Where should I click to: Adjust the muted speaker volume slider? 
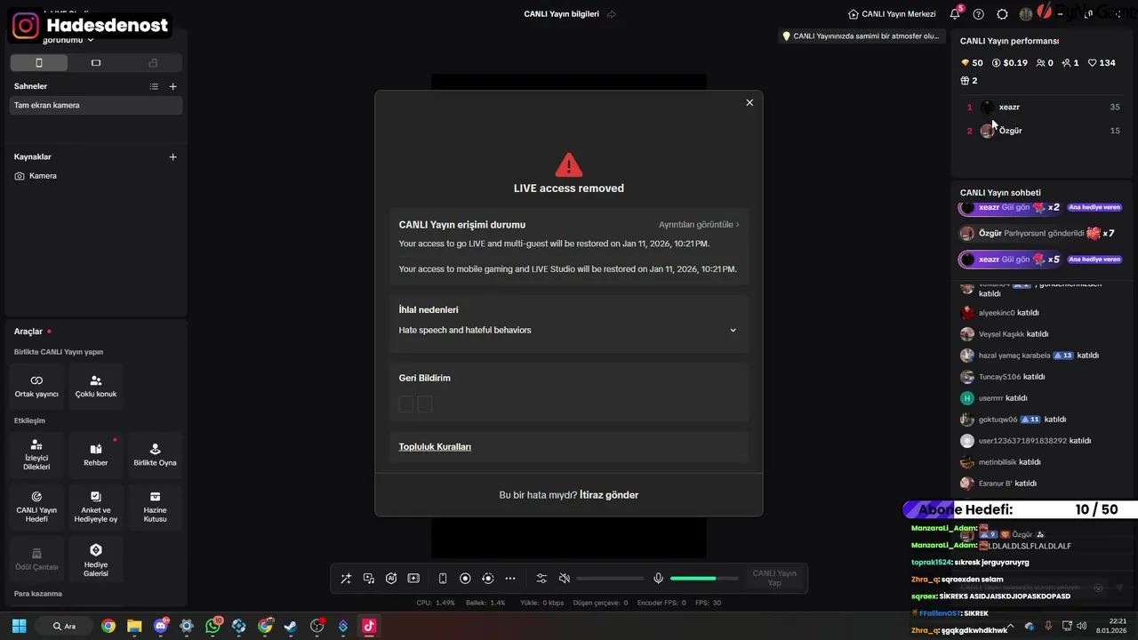[x=610, y=579]
